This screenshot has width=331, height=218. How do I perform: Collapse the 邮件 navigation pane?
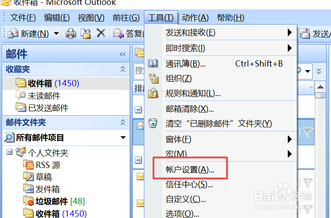[x=123, y=54]
